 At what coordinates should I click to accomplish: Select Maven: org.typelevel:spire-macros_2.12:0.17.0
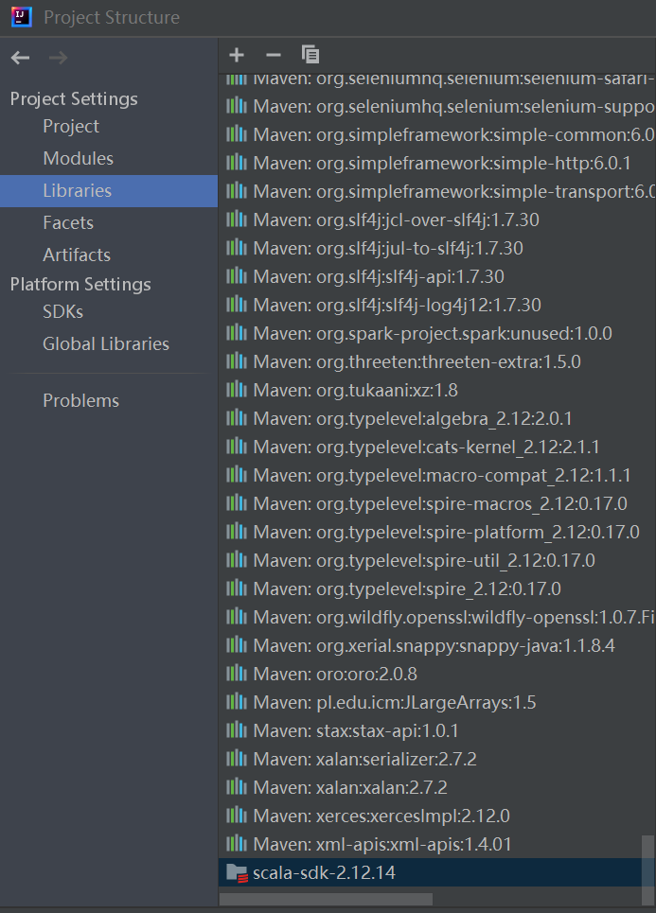437,503
